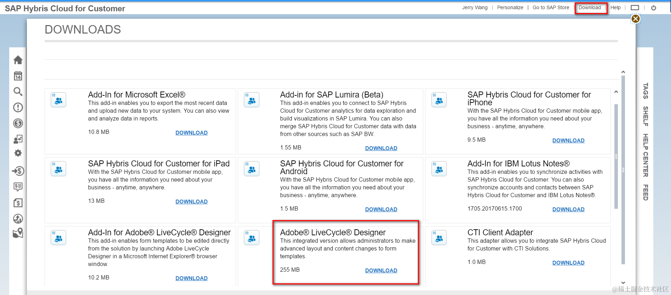Open the globe icon in left sidebar
This screenshot has width=671, height=295.
point(18,219)
